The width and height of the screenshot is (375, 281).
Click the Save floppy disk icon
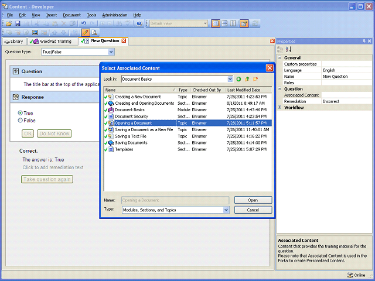(x=18, y=23)
